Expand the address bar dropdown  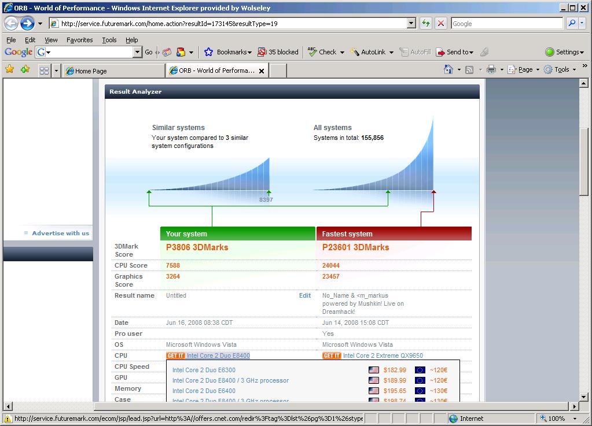click(x=411, y=24)
